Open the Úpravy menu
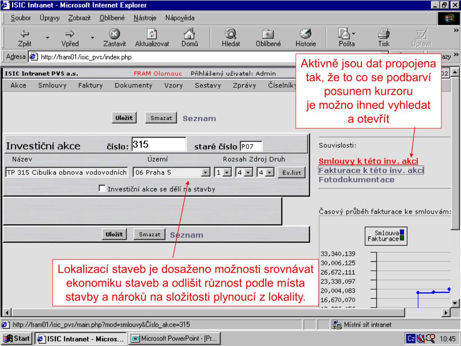 coord(50,18)
